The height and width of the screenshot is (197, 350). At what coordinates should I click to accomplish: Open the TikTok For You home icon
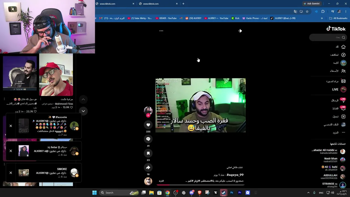pos(343,47)
